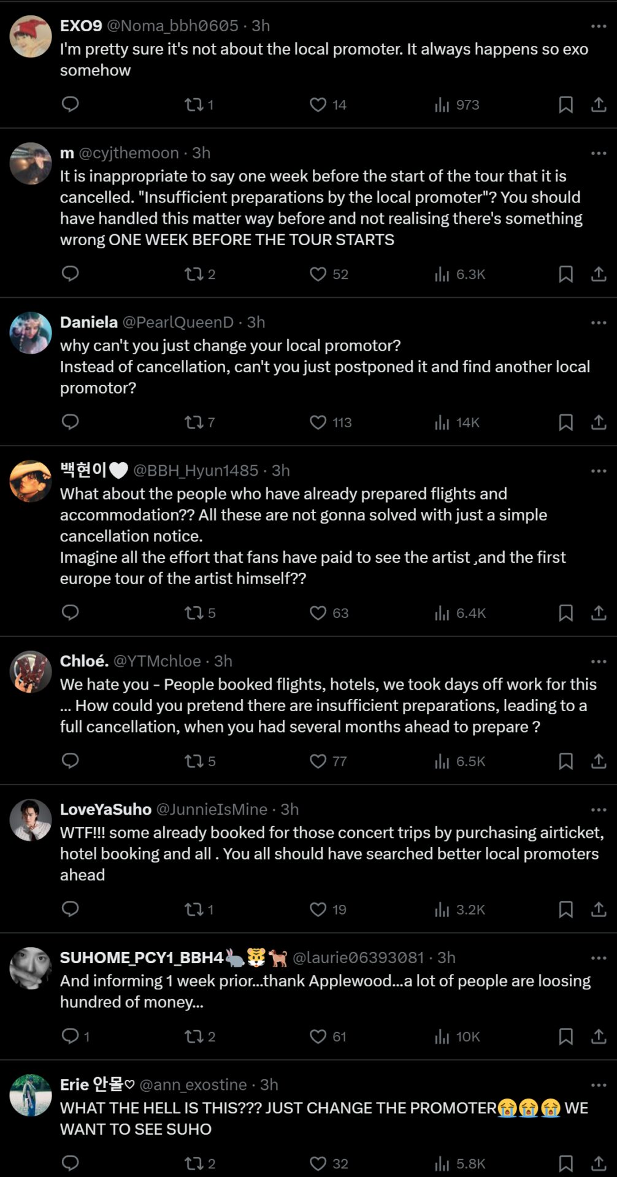This screenshot has width=617, height=1177.
Task: Reply to EXO9's tweet
Action: (x=71, y=104)
